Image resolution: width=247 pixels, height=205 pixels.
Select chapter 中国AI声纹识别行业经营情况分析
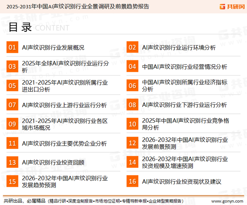185,67
